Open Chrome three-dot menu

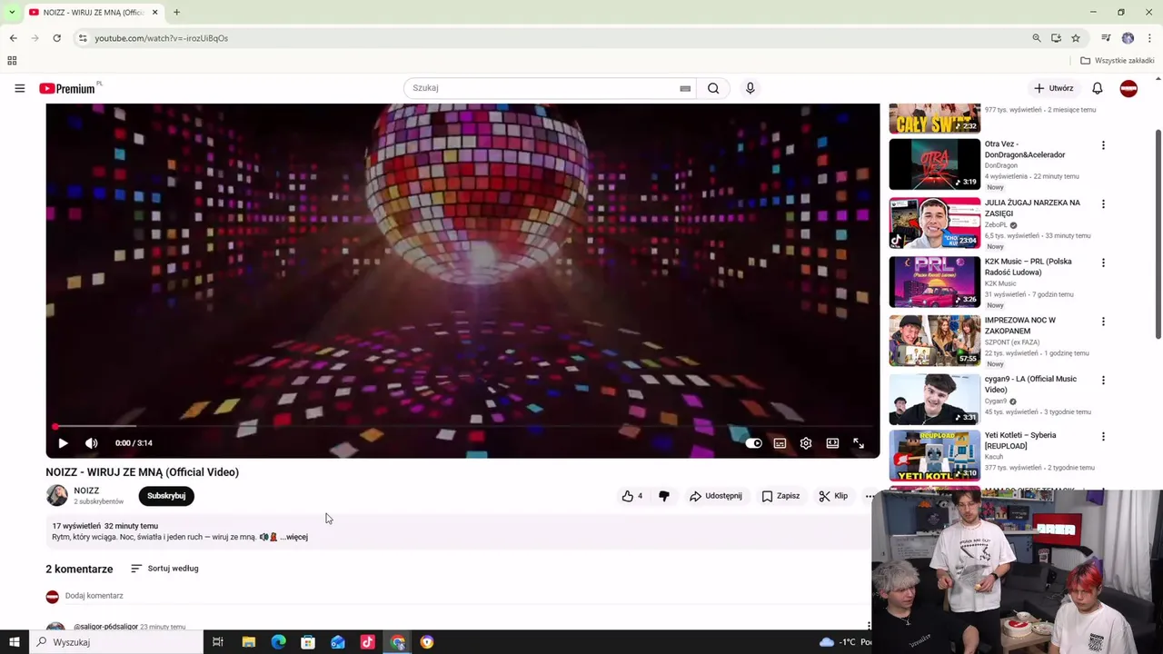tap(1150, 38)
